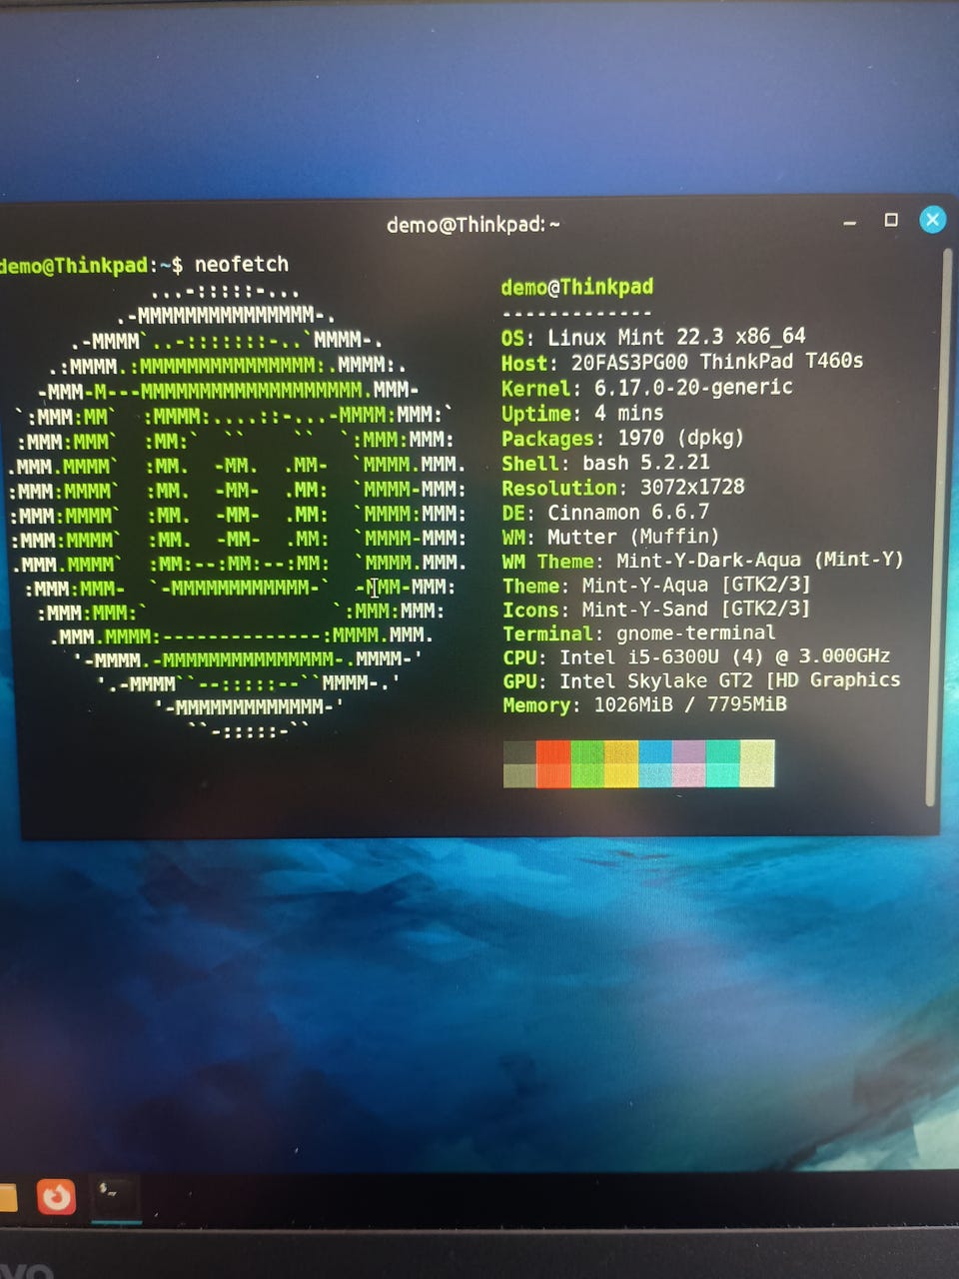Click the window title demo@Thinkpad: ~
959x1279 pixels.
pos(474,225)
